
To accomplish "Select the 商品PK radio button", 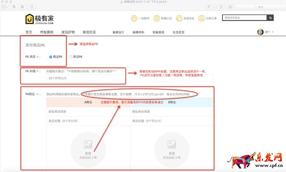I will (x=50, y=57).
